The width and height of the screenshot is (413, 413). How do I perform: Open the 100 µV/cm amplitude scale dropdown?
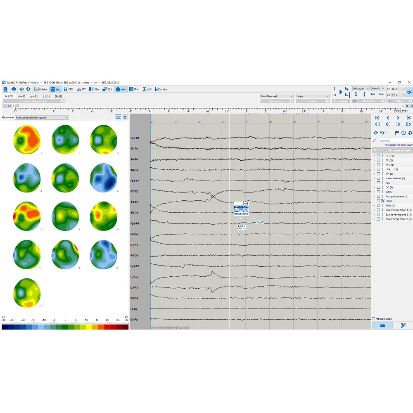coord(360,89)
